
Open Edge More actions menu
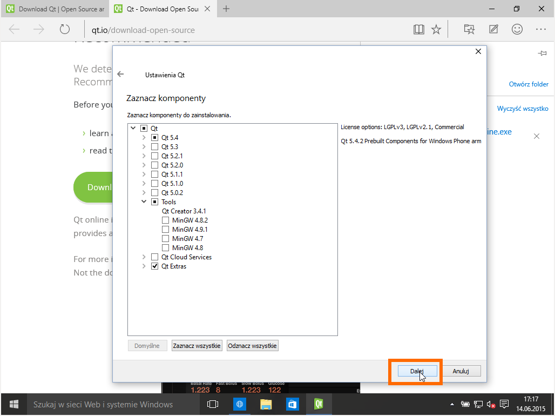tap(541, 29)
